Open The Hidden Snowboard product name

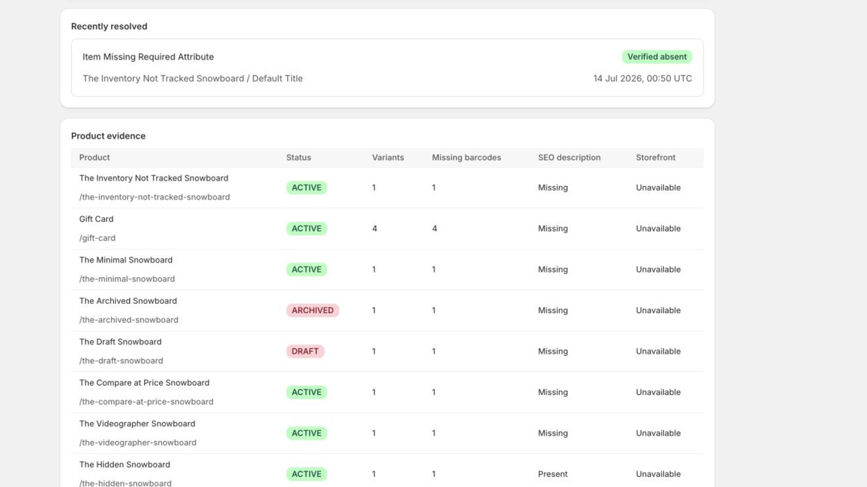click(125, 465)
